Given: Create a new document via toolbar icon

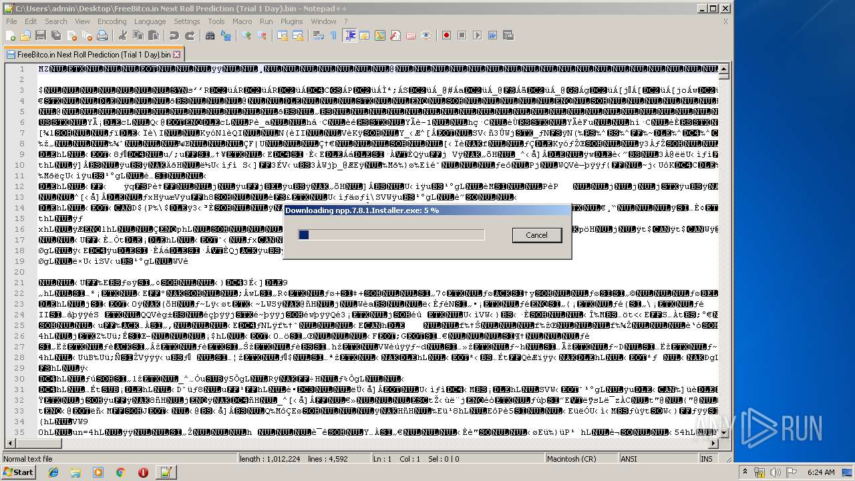Looking at the screenshot, I should coord(11,35).
